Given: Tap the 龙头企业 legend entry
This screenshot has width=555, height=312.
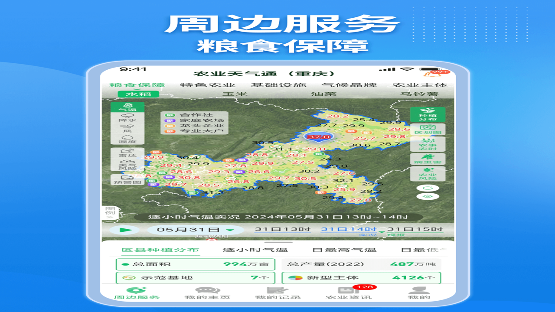Looking at the screenshot, I should click(x=195, y=126).
